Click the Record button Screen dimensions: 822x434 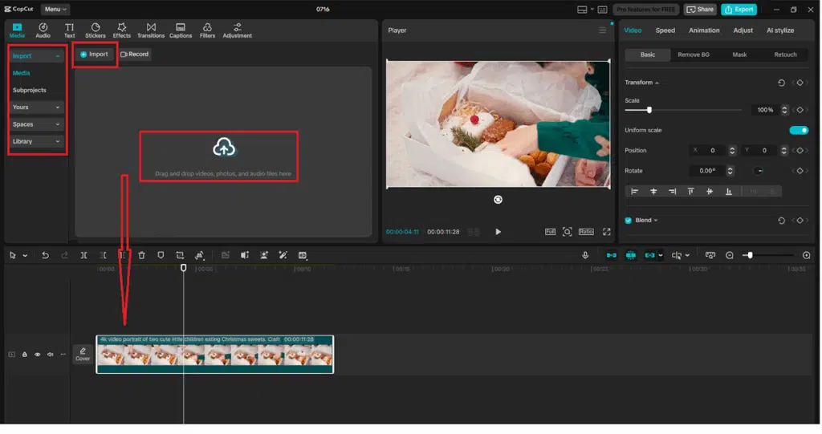[x=134, y=55]
